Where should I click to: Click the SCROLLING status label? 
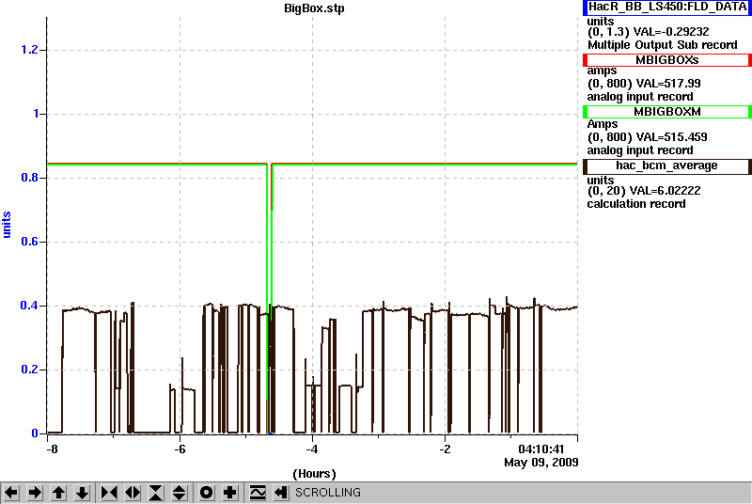point(327,493)
